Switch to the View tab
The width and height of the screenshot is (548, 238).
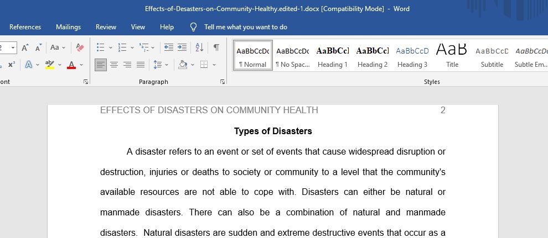[138, 27]
